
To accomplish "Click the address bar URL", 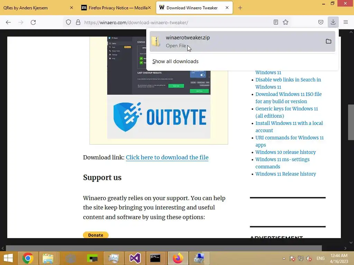I will [136, 22].
